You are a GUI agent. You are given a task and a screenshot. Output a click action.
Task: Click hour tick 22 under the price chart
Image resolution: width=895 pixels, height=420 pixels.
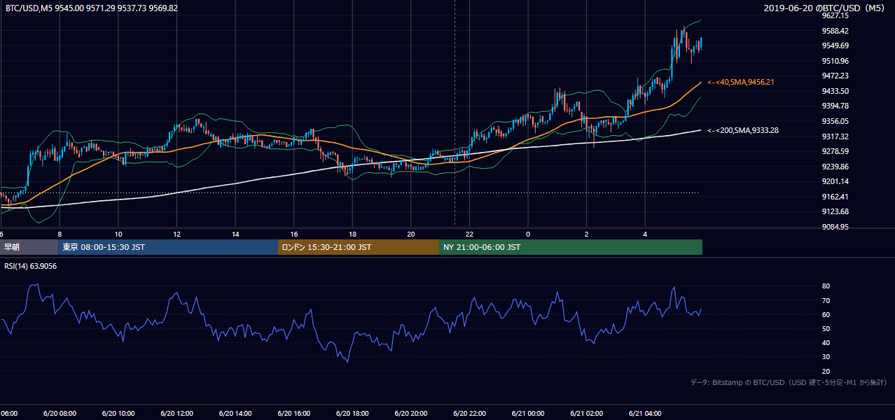click(469, 234)
